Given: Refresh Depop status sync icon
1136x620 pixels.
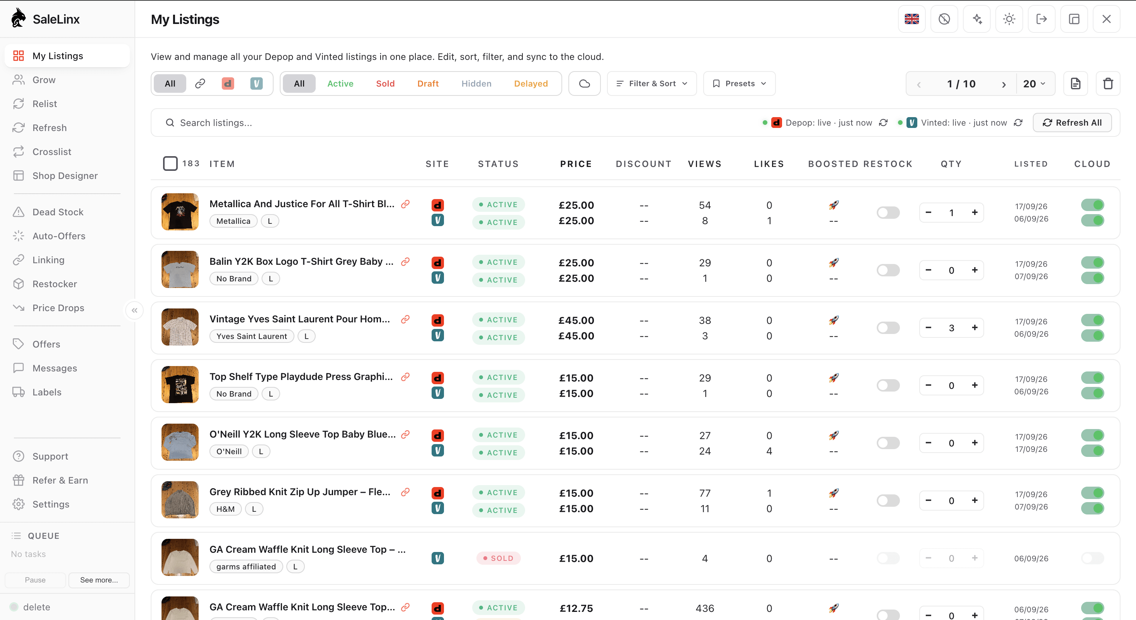Looking at the screenshot, I should click(x=883, y=123).
